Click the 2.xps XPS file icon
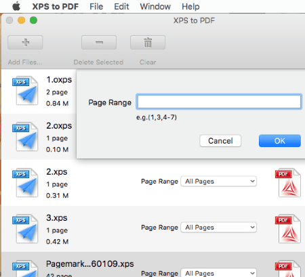 click(x=25, y=183)
